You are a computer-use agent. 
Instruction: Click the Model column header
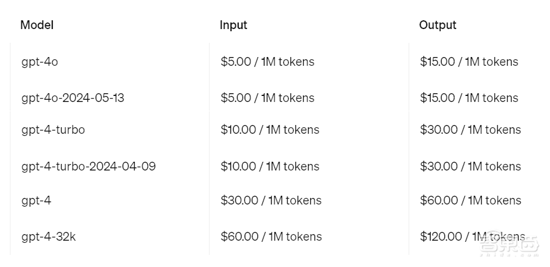pyautogui.click(x=37, y=25)
